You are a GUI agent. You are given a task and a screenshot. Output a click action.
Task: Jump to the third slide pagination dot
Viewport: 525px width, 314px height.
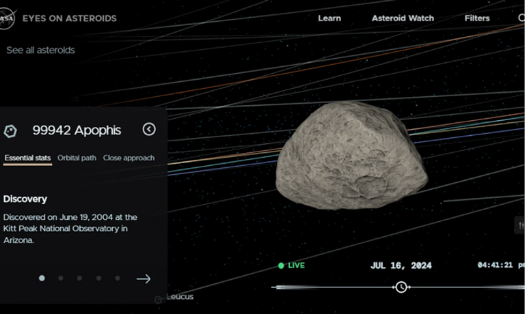[x=79, y=279]
